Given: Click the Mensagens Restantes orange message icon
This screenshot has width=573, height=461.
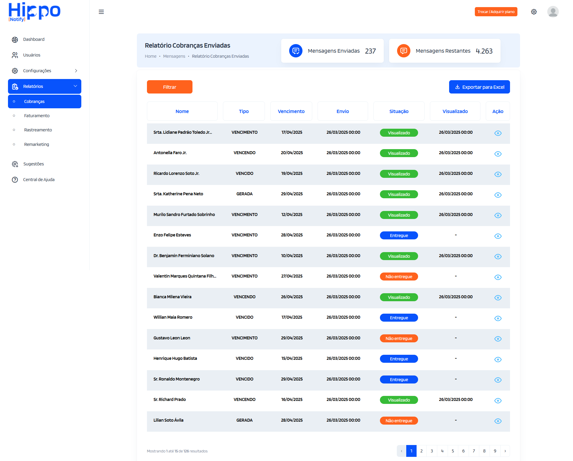Looking at the screenshot, I should [x=404, y=51].
